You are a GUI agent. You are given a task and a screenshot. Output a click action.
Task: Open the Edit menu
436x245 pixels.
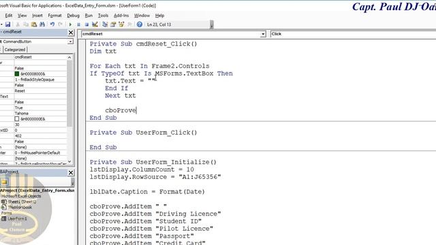[9, 16]
